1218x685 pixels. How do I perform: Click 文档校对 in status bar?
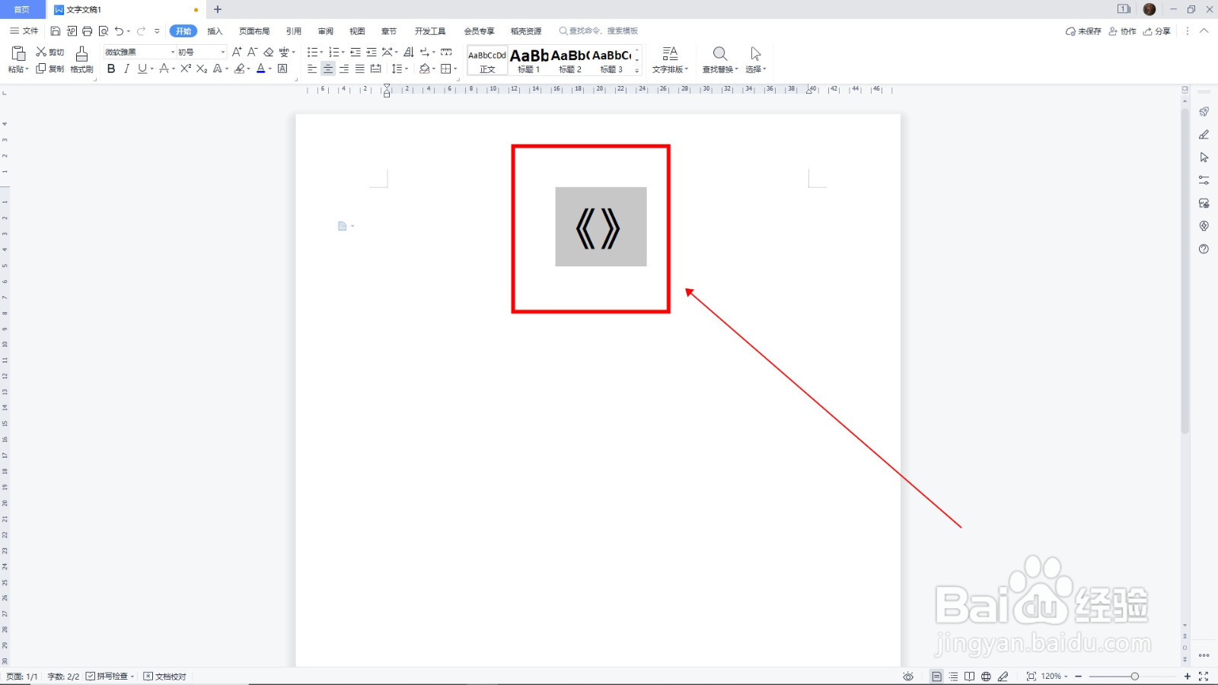pos(165,676)
